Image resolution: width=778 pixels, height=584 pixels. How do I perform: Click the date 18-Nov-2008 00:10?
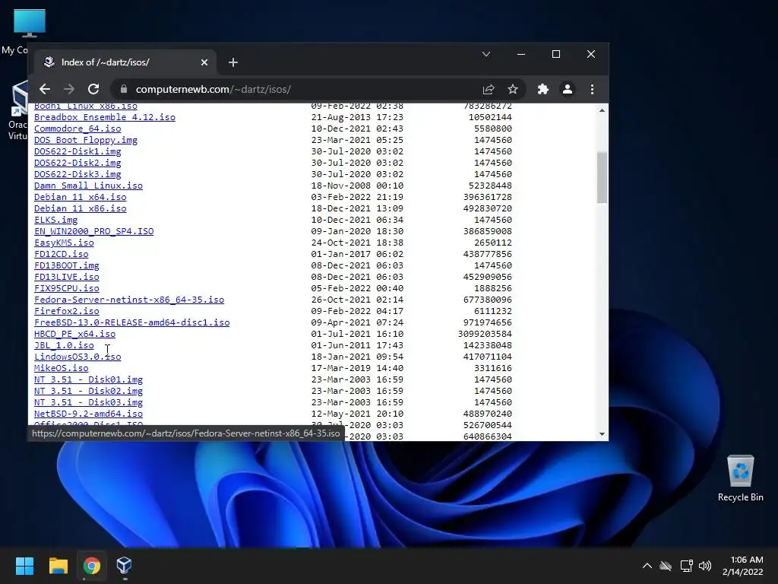click(357, 186)
